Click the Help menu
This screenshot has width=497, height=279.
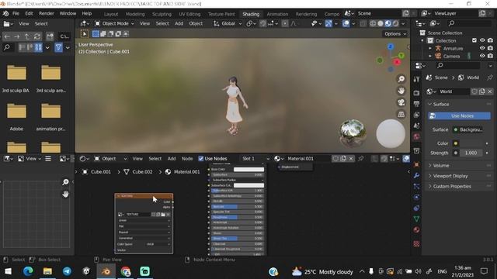(x=86, y=14)
